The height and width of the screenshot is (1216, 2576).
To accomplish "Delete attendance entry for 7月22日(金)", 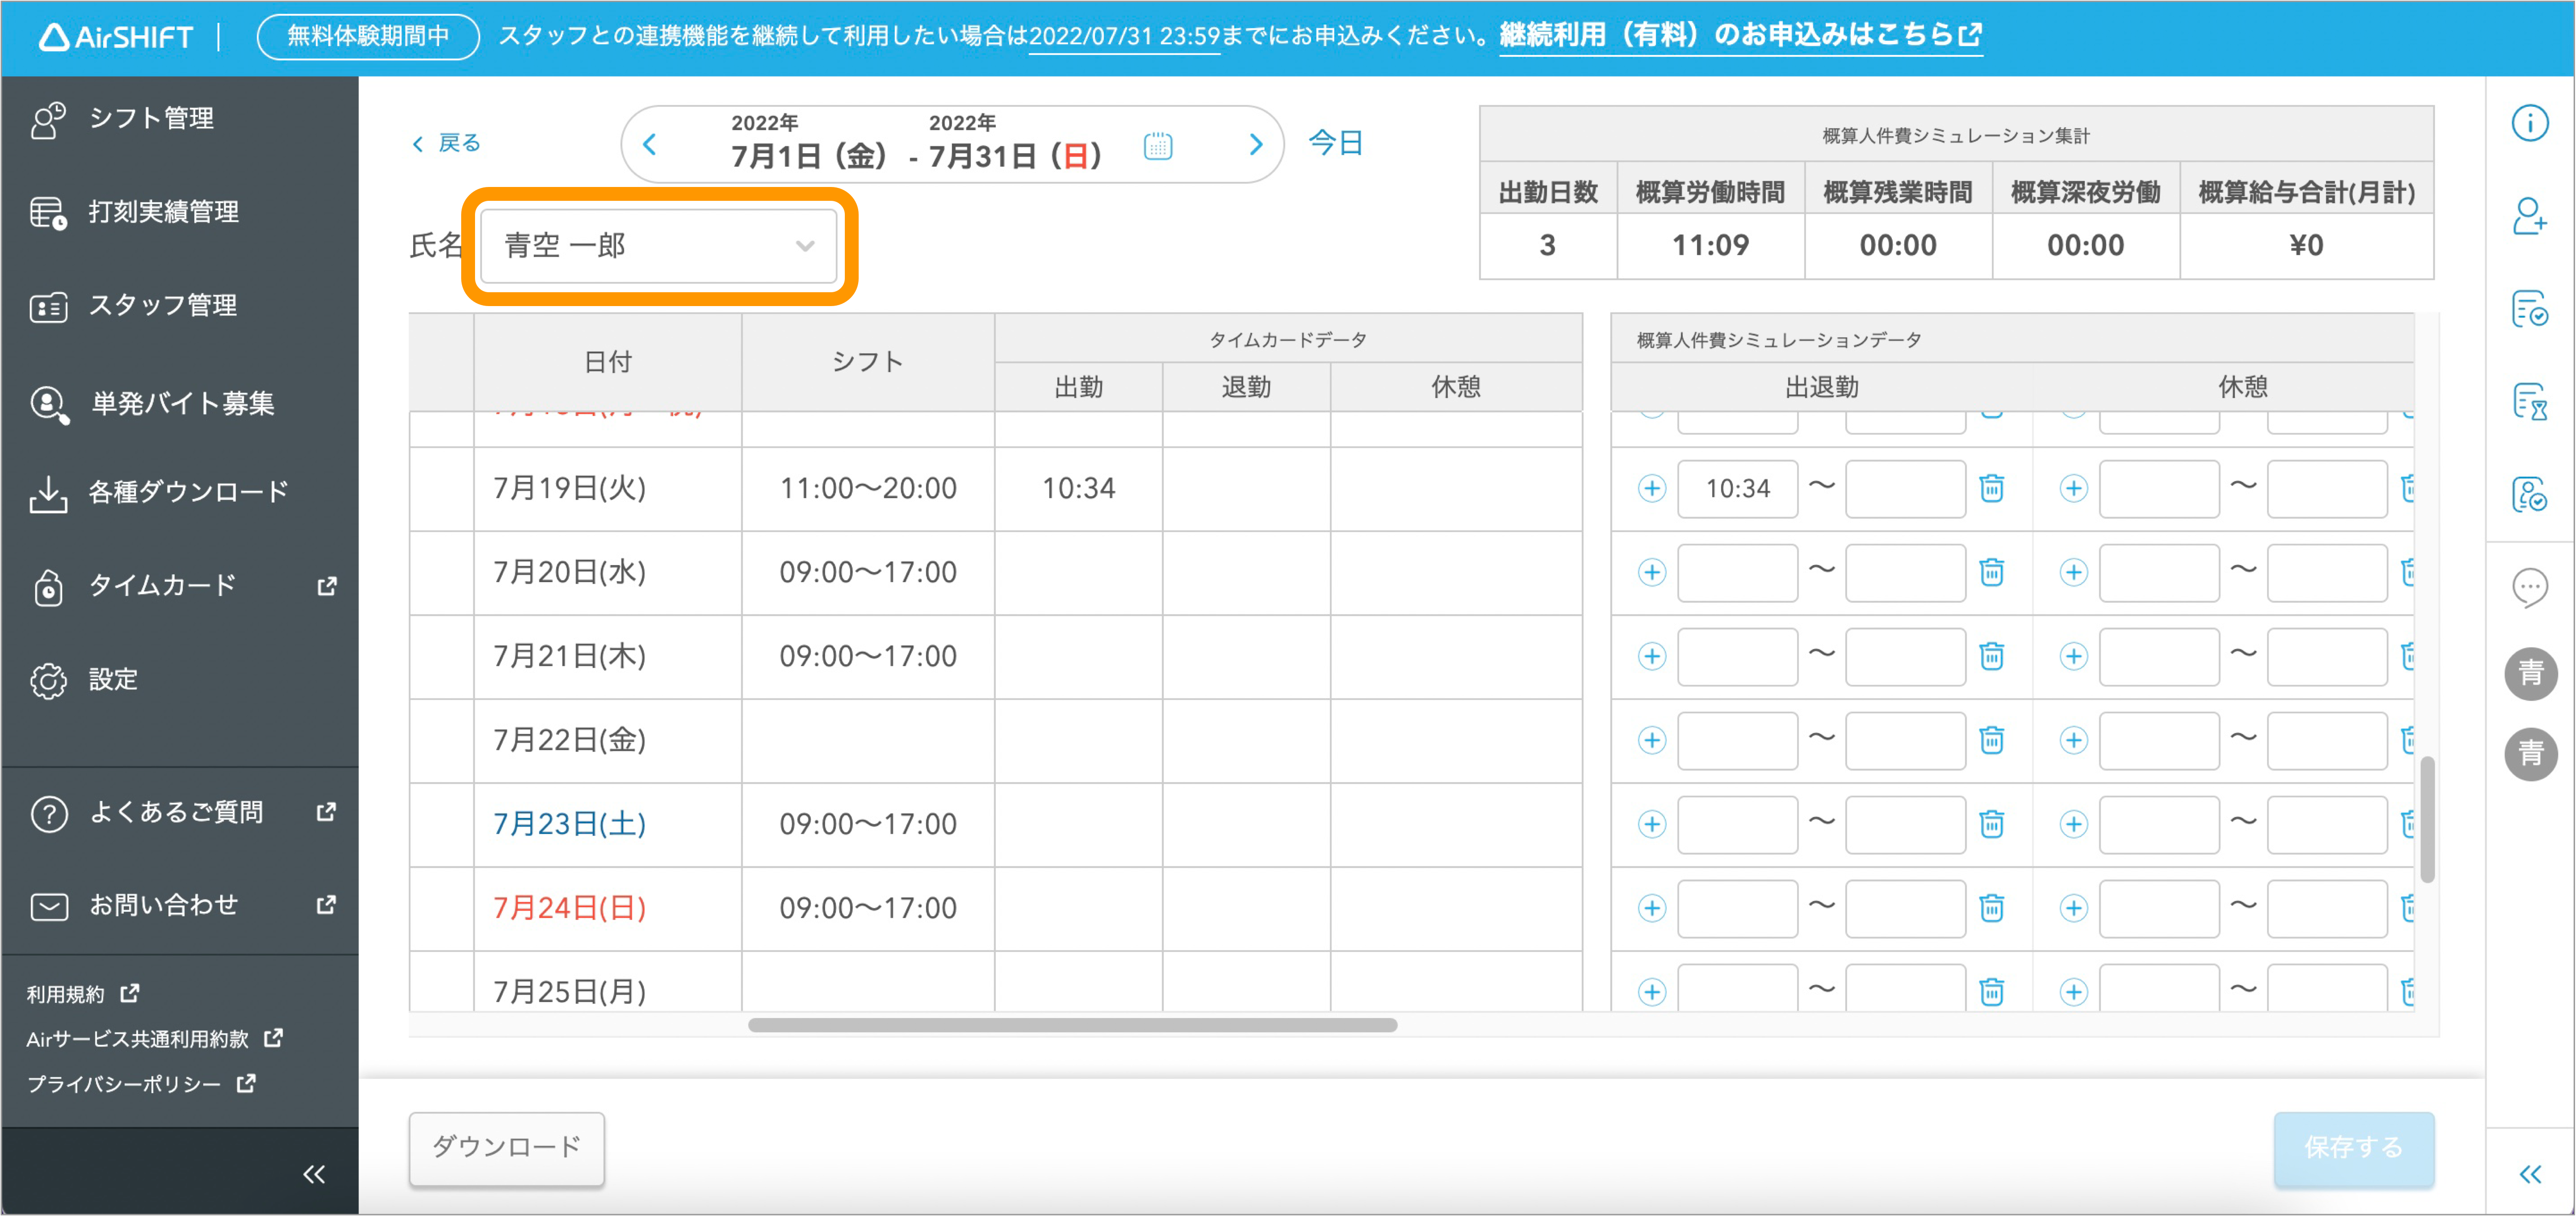I will [1992, 741].
